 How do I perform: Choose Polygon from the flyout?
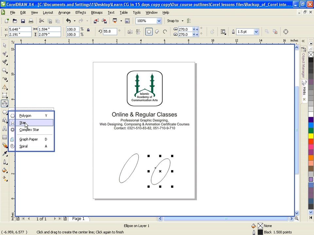[x=31, y=116]
